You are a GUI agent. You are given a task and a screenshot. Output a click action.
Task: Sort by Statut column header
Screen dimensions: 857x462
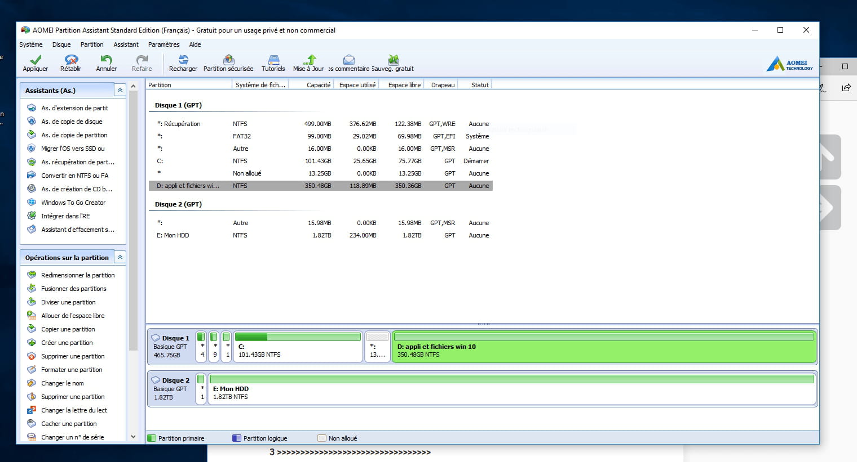click(475, 85)
